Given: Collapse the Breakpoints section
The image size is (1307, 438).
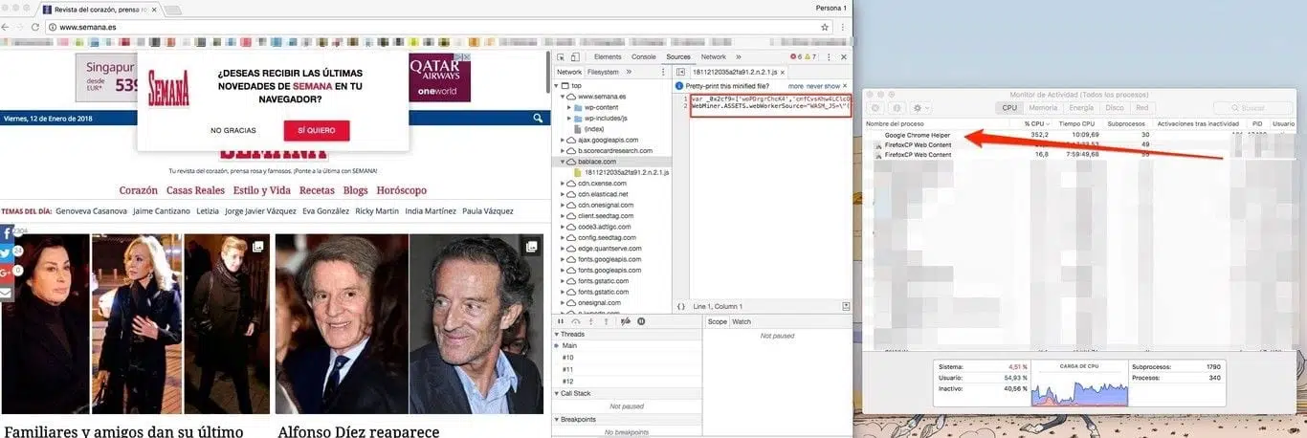Looking at the screenshot, I should [x=556, y=419].
